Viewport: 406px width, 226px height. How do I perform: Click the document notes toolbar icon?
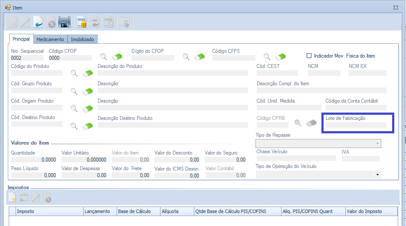[x=108, y=22]
